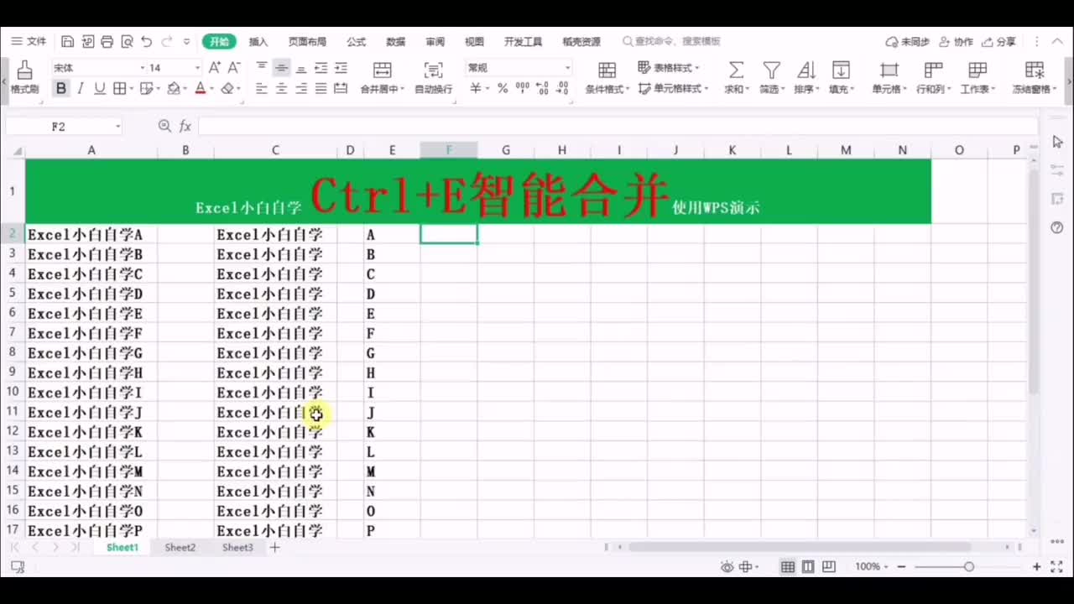1074x604 pixels.
Task: Open the font name dropdown
Action: point(143,67)
